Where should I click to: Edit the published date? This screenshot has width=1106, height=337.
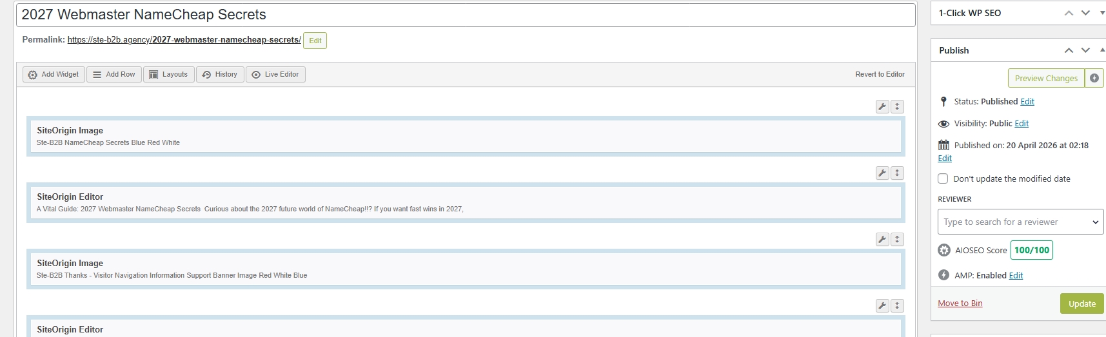tap(945, 159)
